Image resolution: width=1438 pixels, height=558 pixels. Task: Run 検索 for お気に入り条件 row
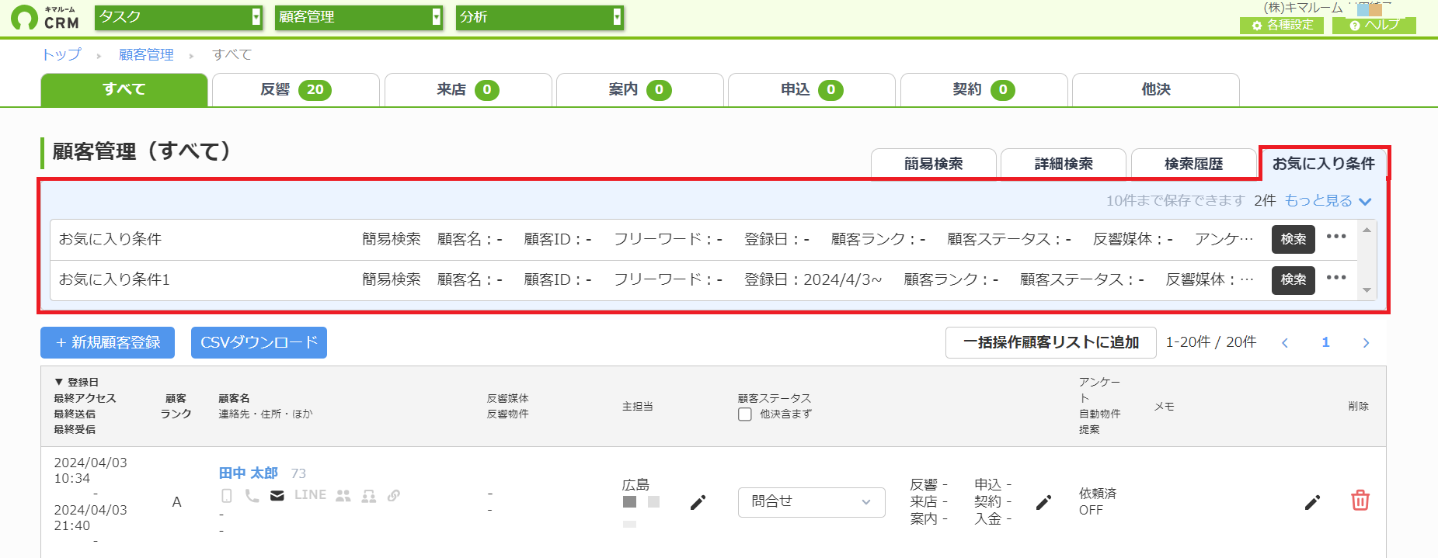[x=1293, y=239]
